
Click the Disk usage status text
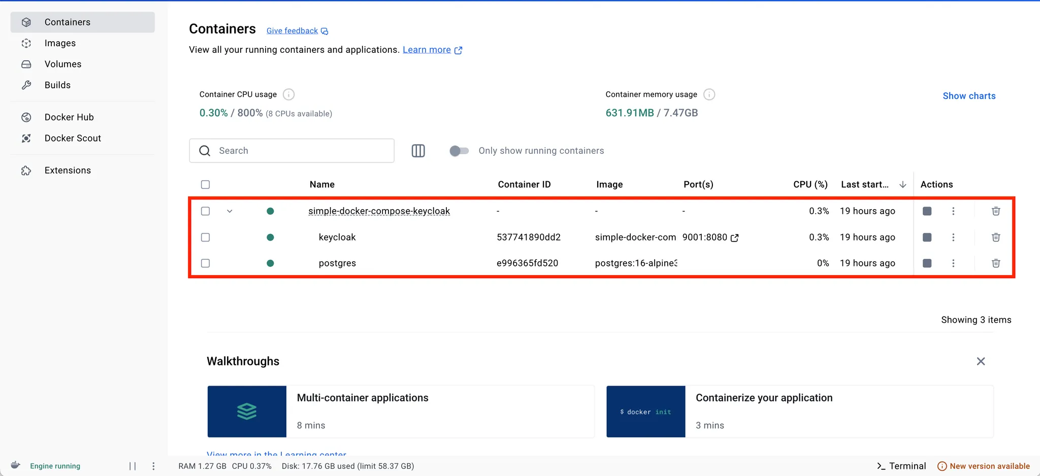(x=348, y=466)
